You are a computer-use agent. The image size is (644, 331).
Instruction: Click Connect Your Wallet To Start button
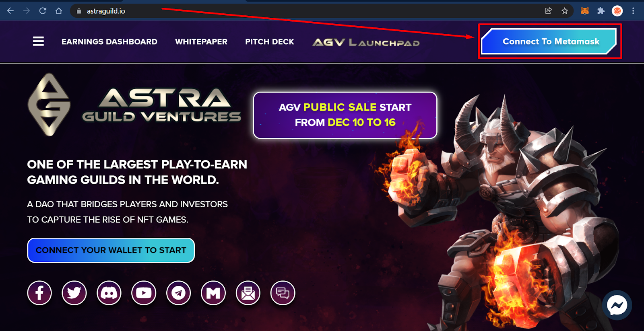pyautogui.click(x=111, y=250)
